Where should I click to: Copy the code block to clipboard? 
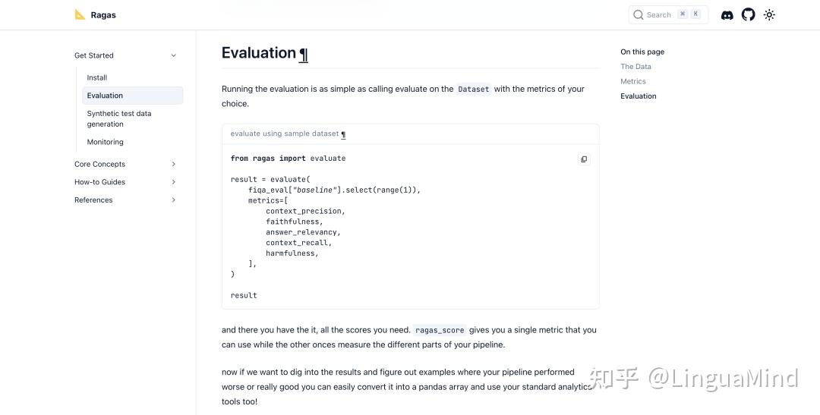coord(583,159)
